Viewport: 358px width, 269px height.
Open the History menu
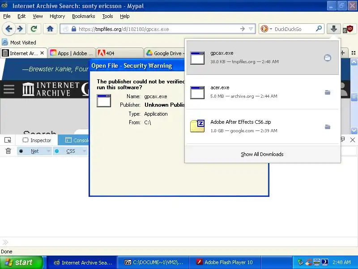[57, 16]
